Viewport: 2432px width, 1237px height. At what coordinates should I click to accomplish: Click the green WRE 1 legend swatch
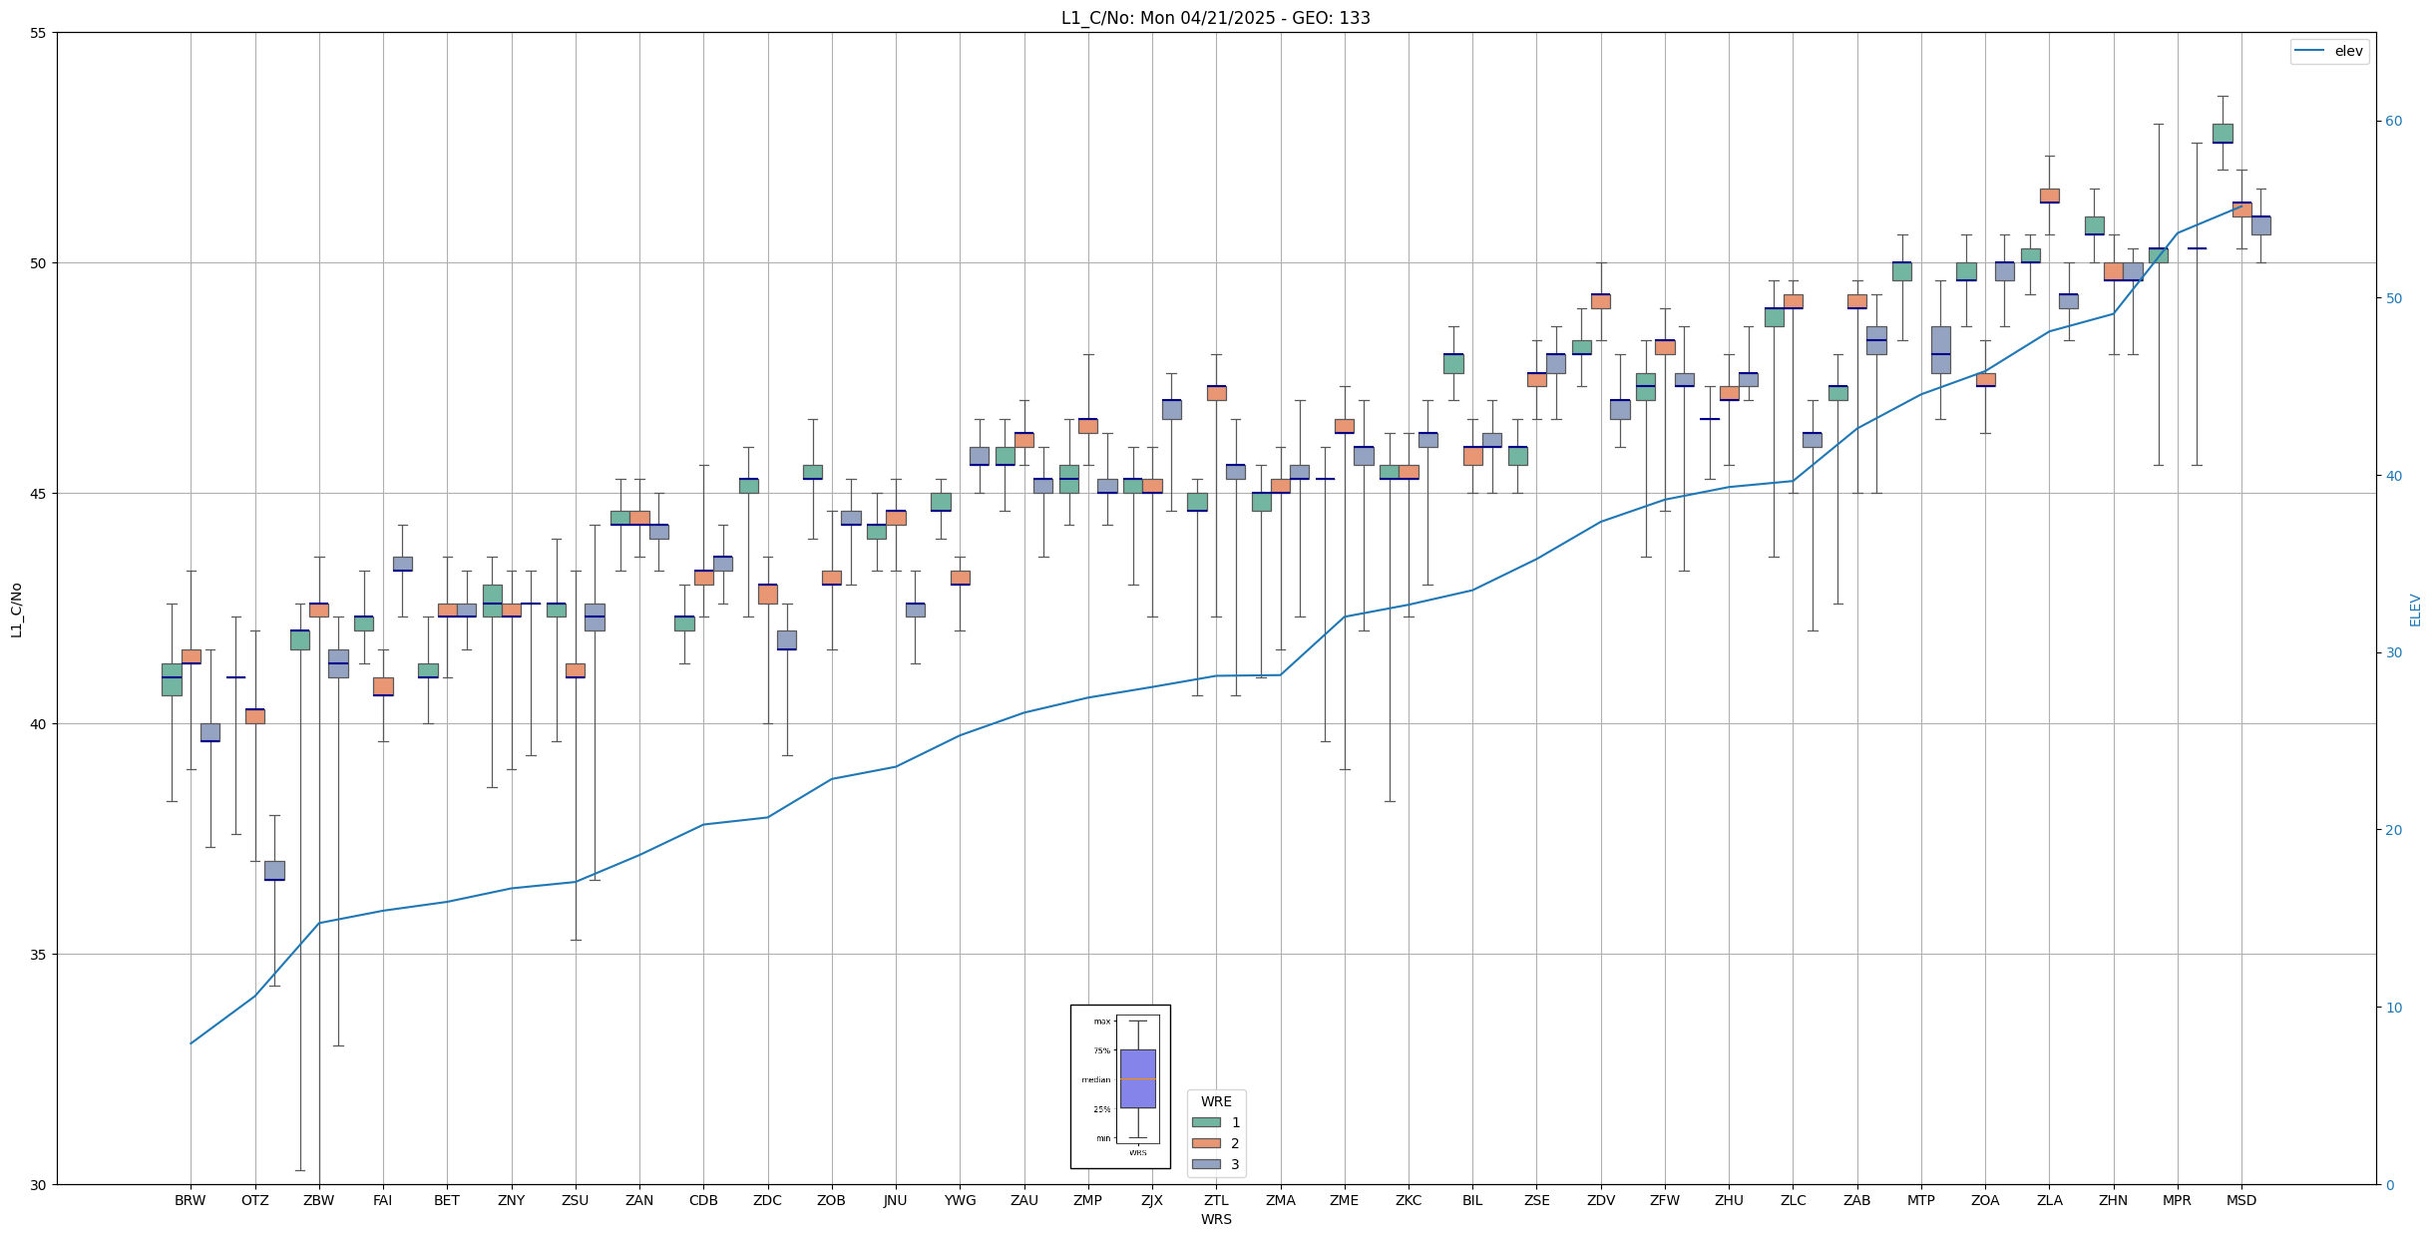[1205, 1122]
